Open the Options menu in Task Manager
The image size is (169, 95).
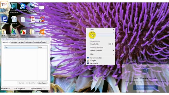pos(8,39)
